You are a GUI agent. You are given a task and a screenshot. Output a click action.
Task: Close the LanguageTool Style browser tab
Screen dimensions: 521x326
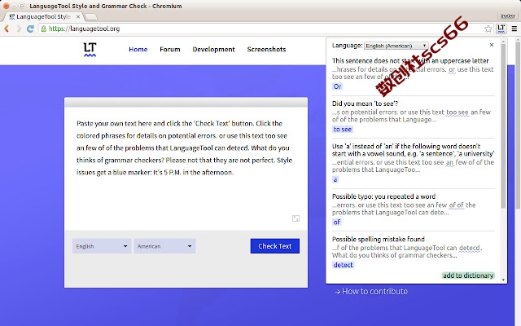click(78, 16)
